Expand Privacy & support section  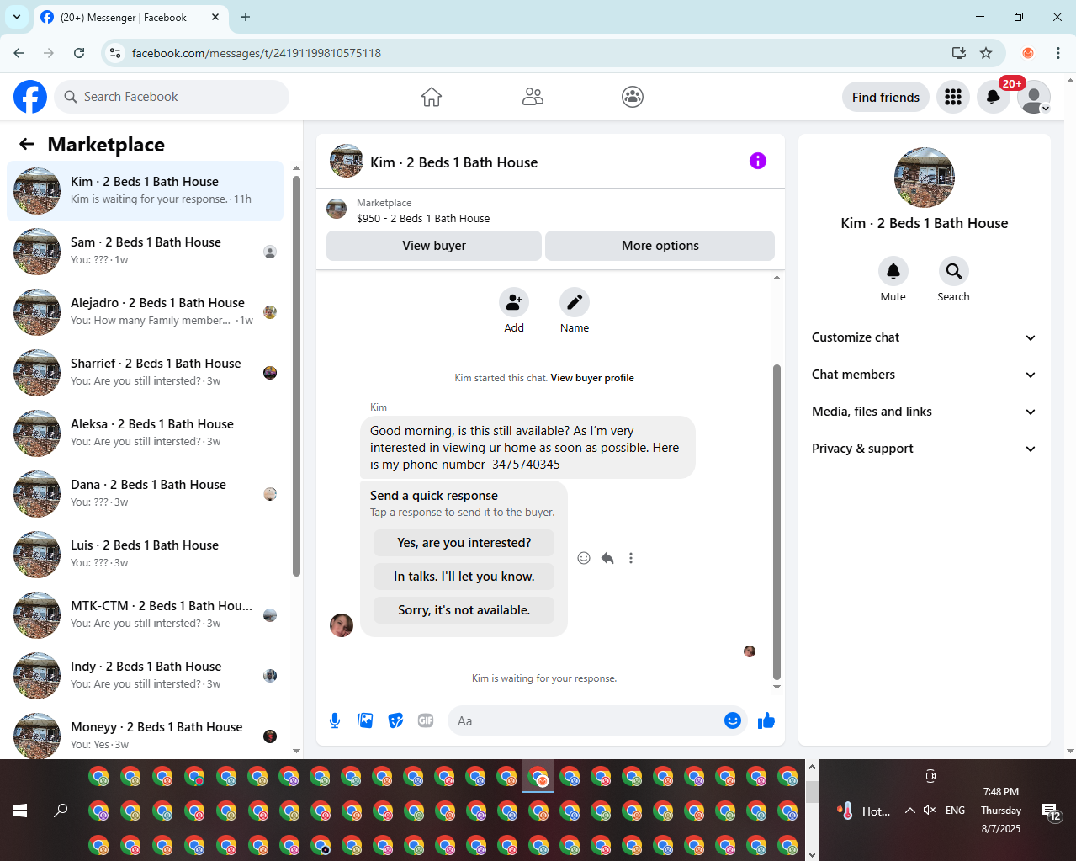924,449
